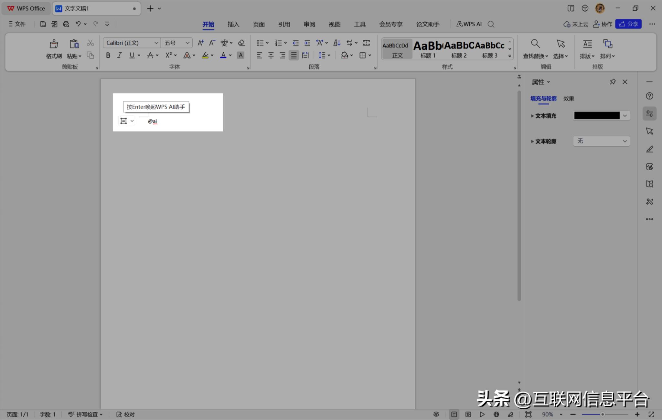This screenshot has width=662, height=420.
Task: Open full screen view from status bar
Action: (x=651, y=414)
